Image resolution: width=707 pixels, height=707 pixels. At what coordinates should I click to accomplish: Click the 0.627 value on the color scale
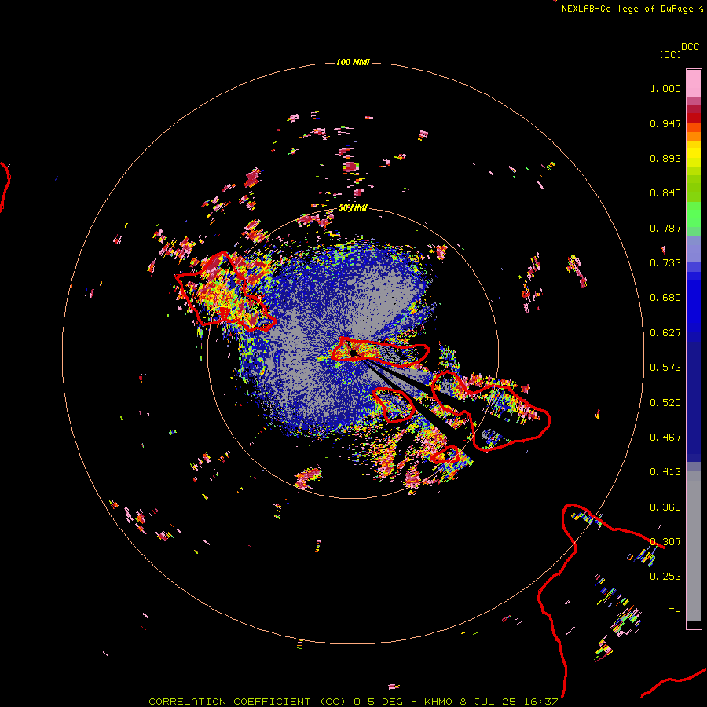[x=665, y=333]
